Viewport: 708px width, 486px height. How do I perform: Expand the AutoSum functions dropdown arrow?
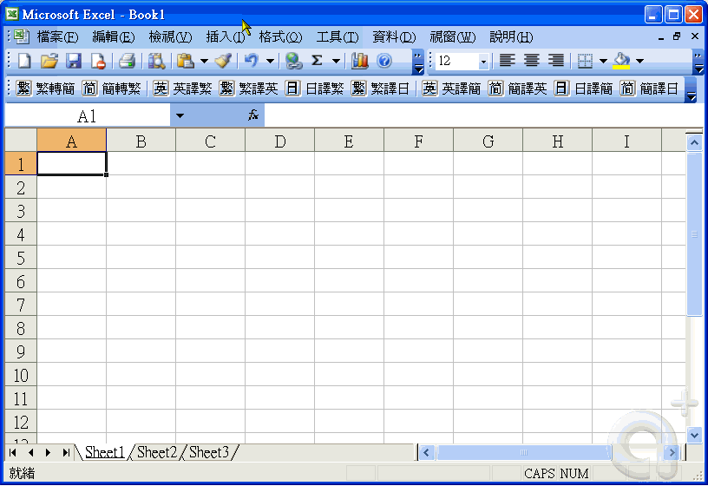pyautogui.click(x=336, y=61)
